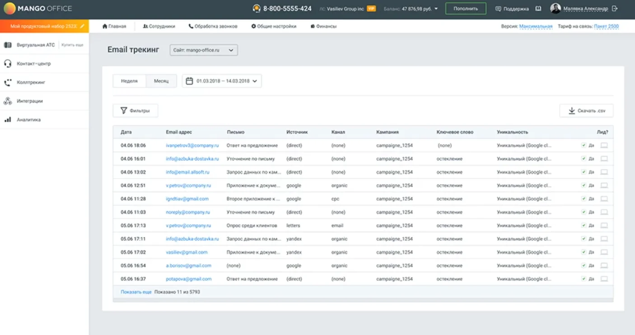Switch to the Месяц period tab
Image resolution: width=635 pixels, height=335 pixels.
(x=161, y=81)
